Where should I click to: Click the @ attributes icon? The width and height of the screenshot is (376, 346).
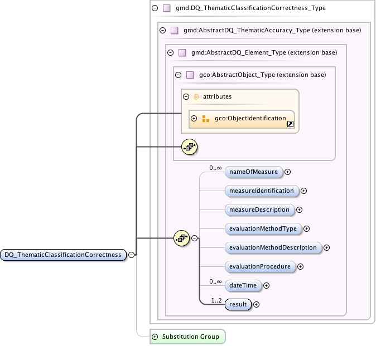point(196,97)
